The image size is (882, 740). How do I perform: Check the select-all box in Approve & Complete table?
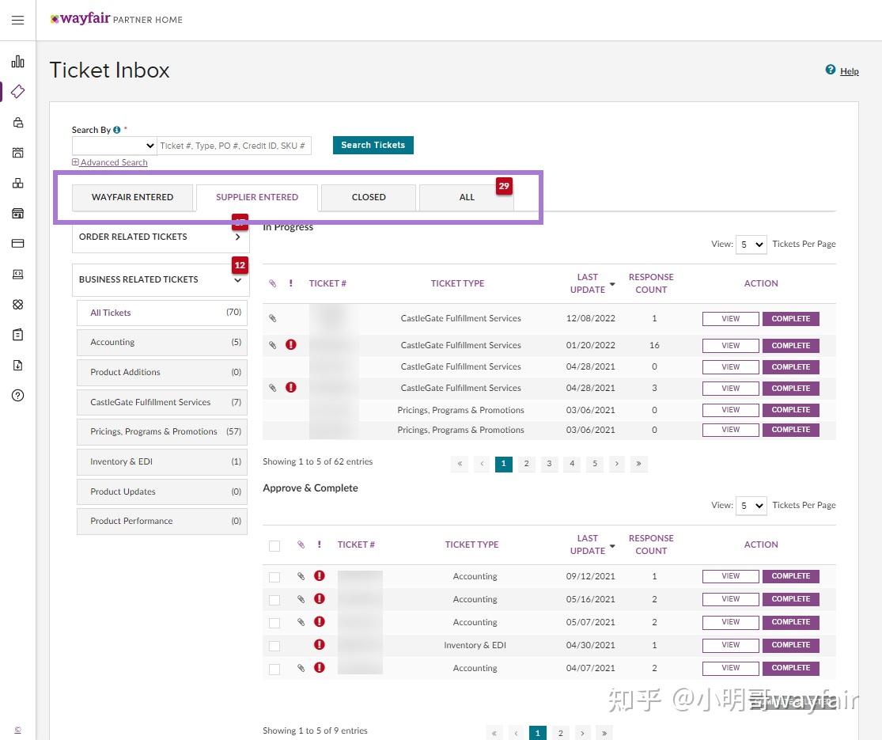pyautogui.click(x=274, y=545)
